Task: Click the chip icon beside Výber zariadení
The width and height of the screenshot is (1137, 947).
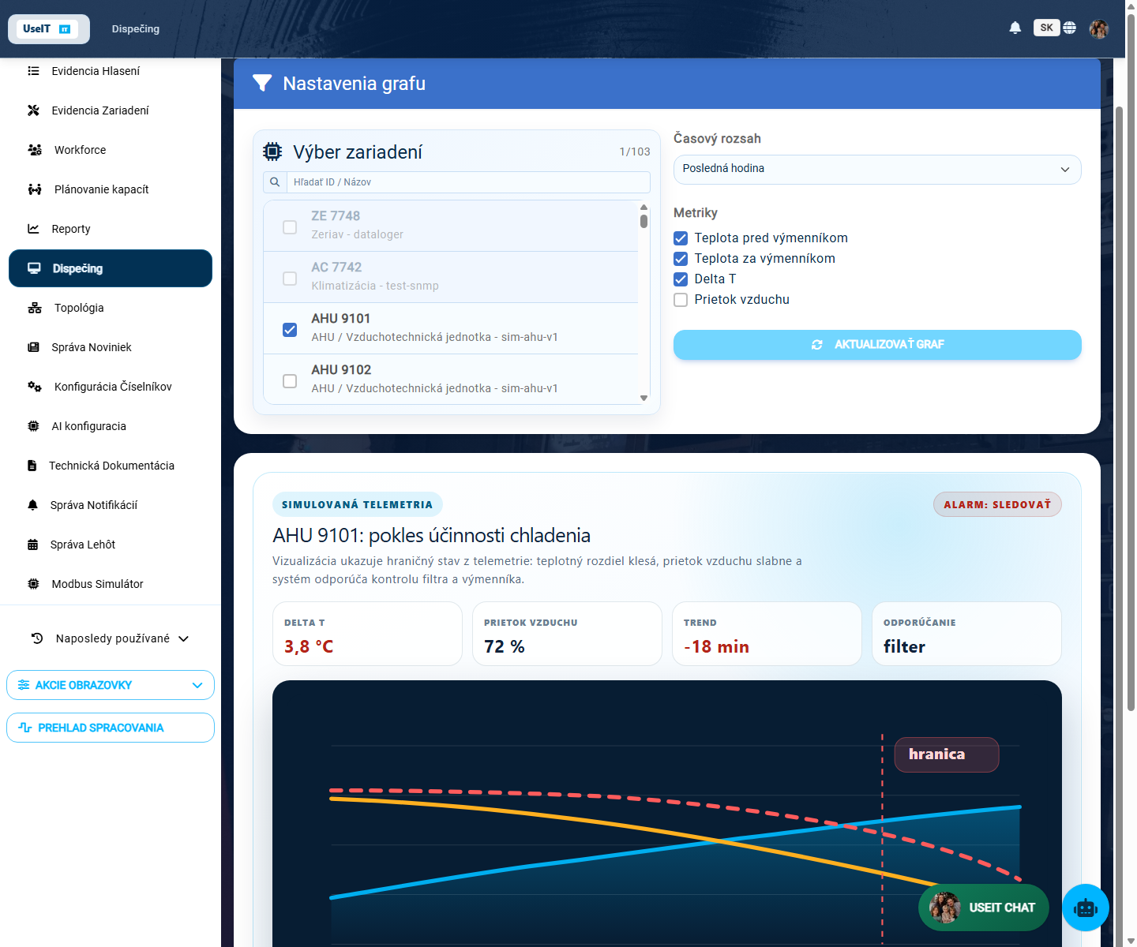Action: [x=272, y=152]
